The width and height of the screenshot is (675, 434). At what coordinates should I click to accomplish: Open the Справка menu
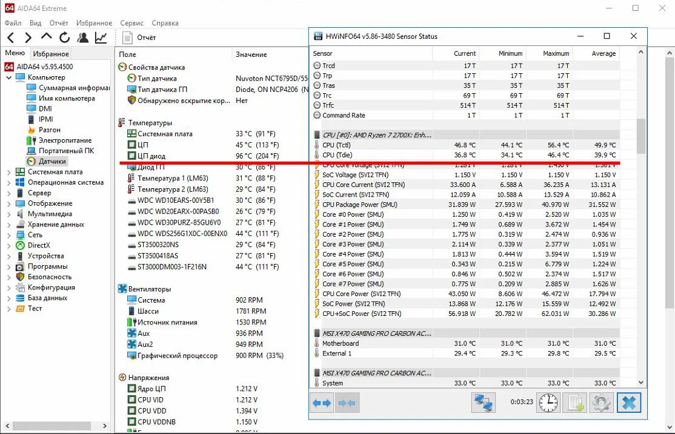[165, 23]
